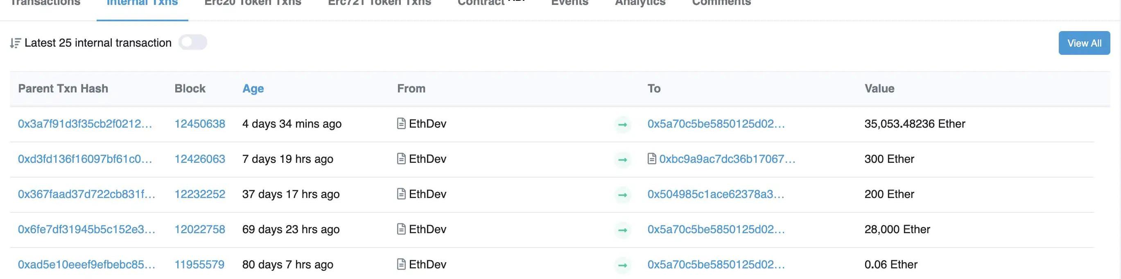The image size is (1121, 279).
Task: Toggle the internal transaction view switch
Action: click(193, 43)
